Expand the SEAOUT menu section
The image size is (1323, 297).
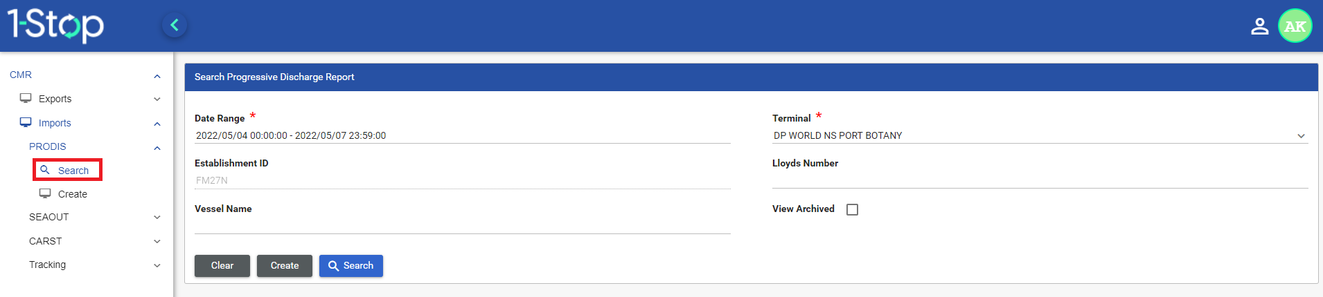[x=157, y=217]
